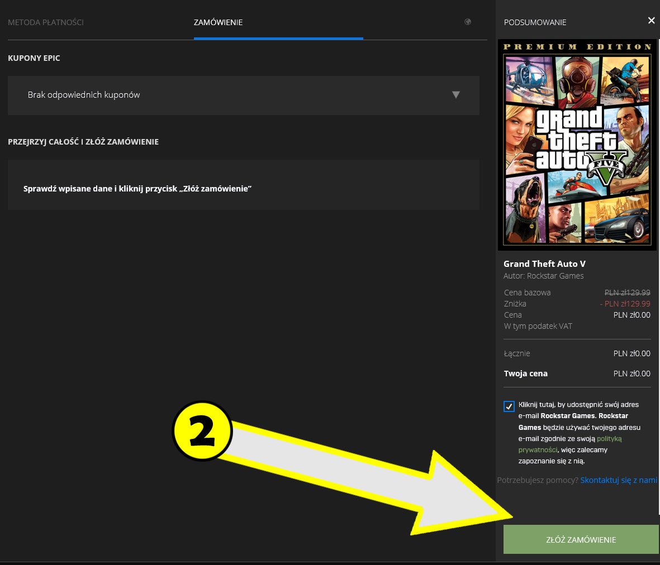Uncheck the Rockstar Games email sharing consent
This screenshot has height=565, width=660.
[509, 406]
